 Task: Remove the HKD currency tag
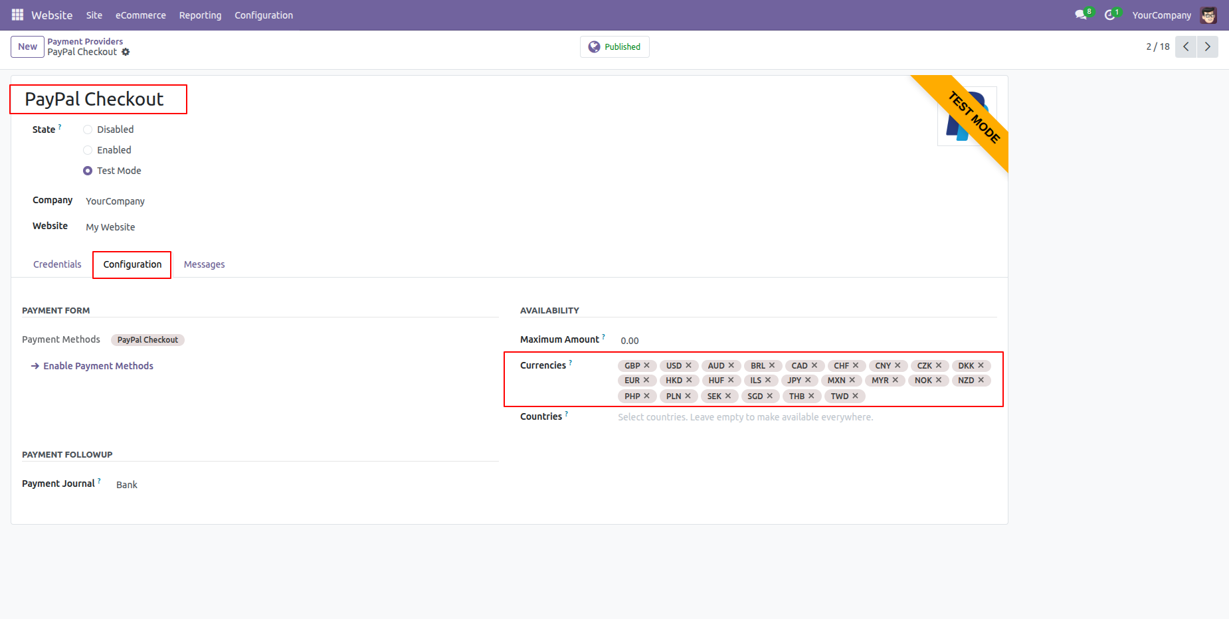689,380
